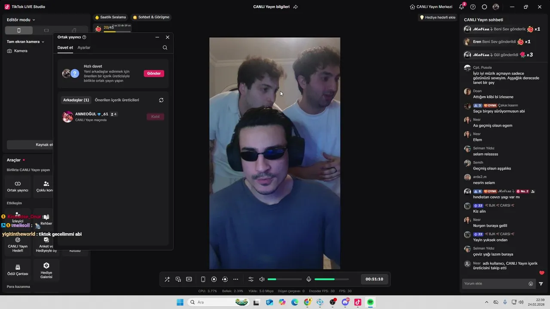Open Sohbet & Görüşme panel
Screen dimensions: 550x309
click(151, 17)
